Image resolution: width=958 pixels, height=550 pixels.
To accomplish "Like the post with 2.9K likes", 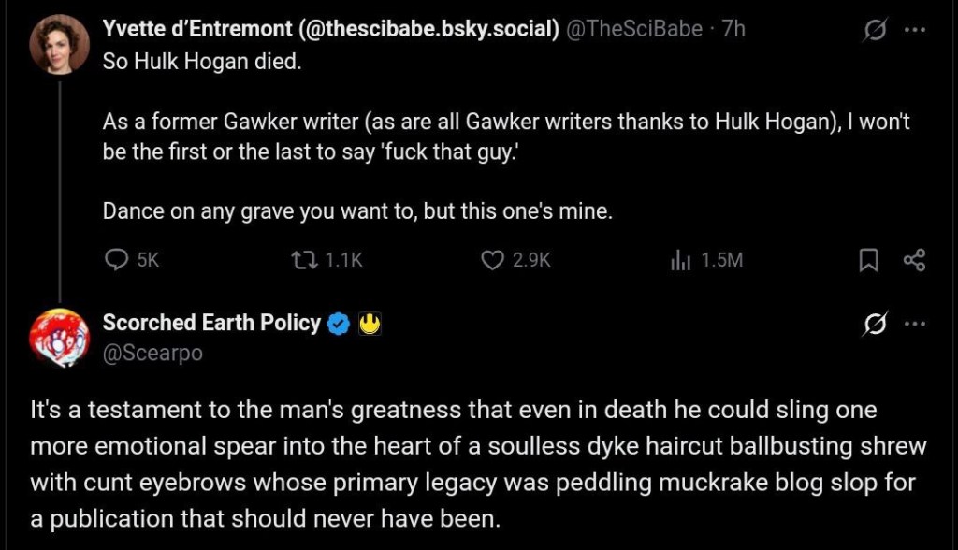I will pos(493,260).
